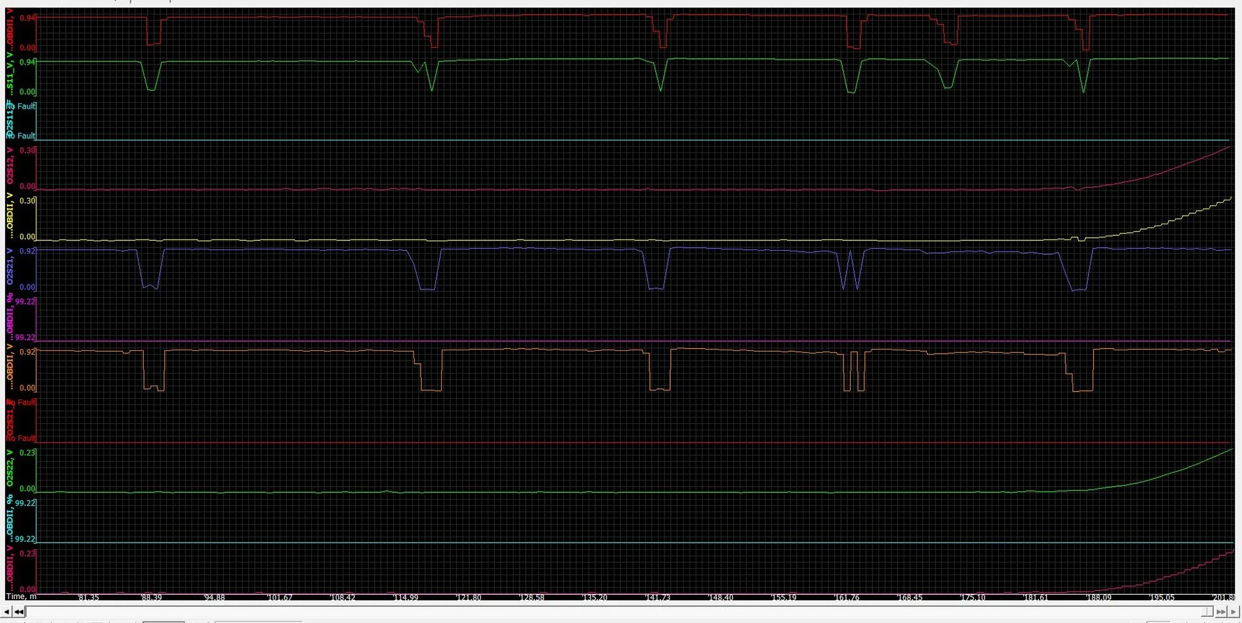
Task: Click the 155.19 time tick label
Action: [x=783, y=598]
